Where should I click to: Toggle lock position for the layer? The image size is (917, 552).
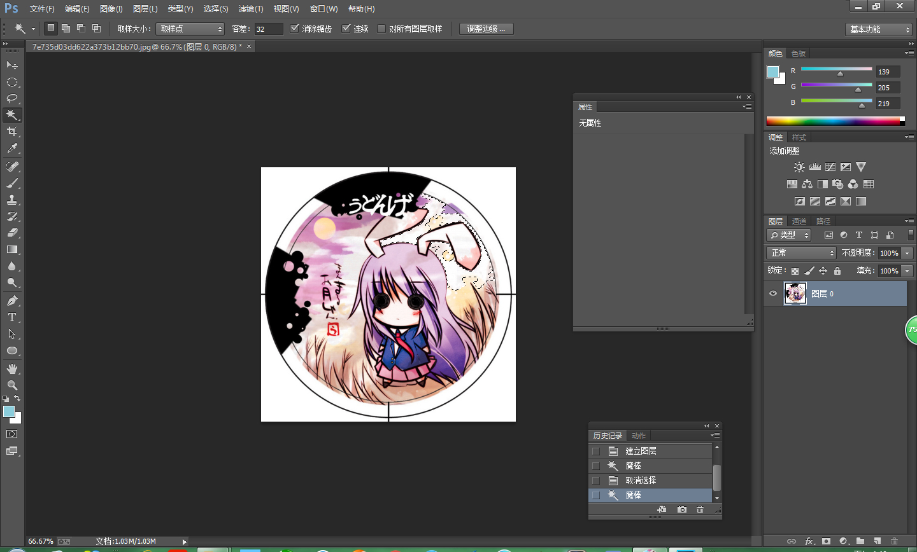pos(823,271)
